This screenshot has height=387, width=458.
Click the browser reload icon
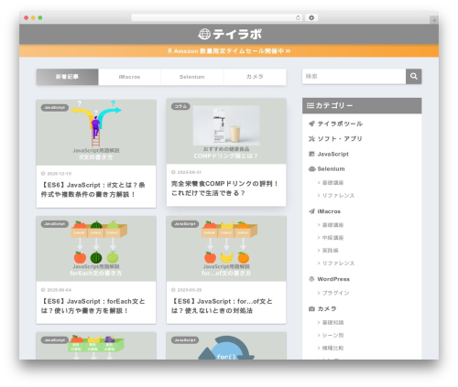click(298, 18)
